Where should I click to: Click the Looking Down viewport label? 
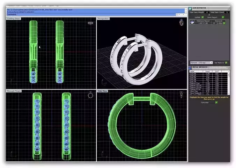[13, 19]
